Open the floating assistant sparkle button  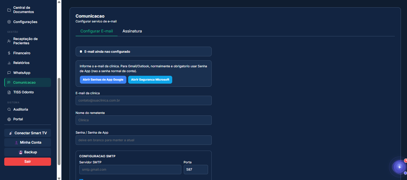click(x=399, y=167)
